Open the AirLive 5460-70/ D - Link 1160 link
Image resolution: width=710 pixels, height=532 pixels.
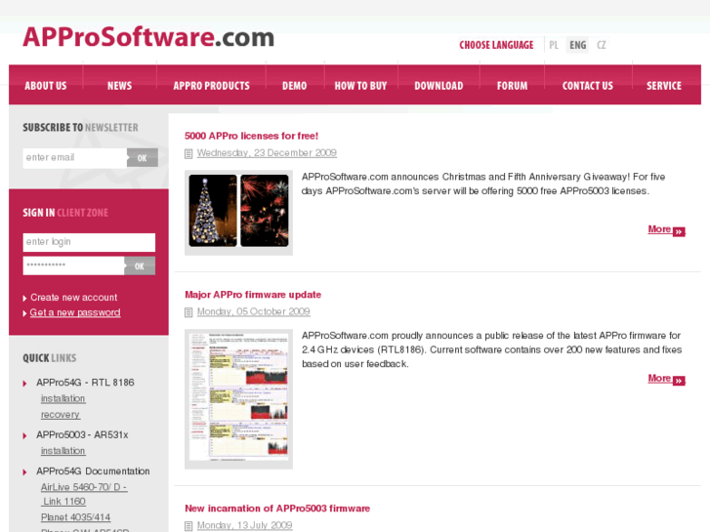pos(84,495)
